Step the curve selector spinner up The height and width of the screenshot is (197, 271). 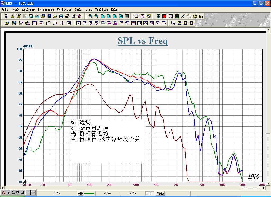80,192
